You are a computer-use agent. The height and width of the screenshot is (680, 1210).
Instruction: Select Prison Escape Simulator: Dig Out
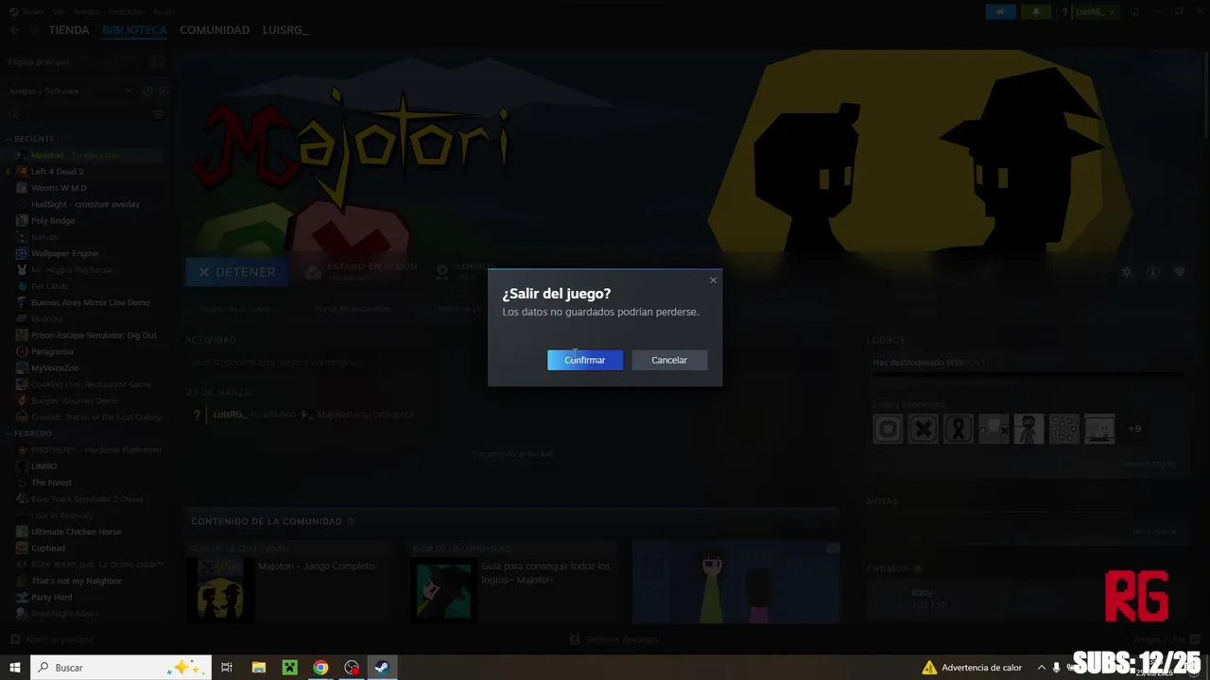[x=94, y=335]
